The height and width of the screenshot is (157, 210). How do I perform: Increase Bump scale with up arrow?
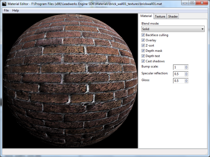coord(186,66)
